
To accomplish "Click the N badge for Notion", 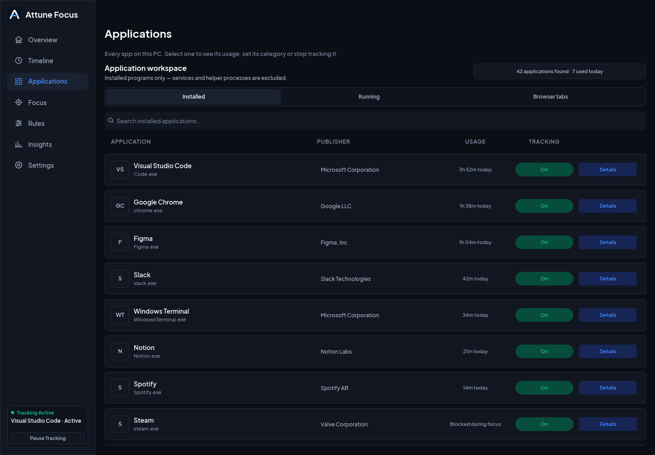I will pos(120,351).
